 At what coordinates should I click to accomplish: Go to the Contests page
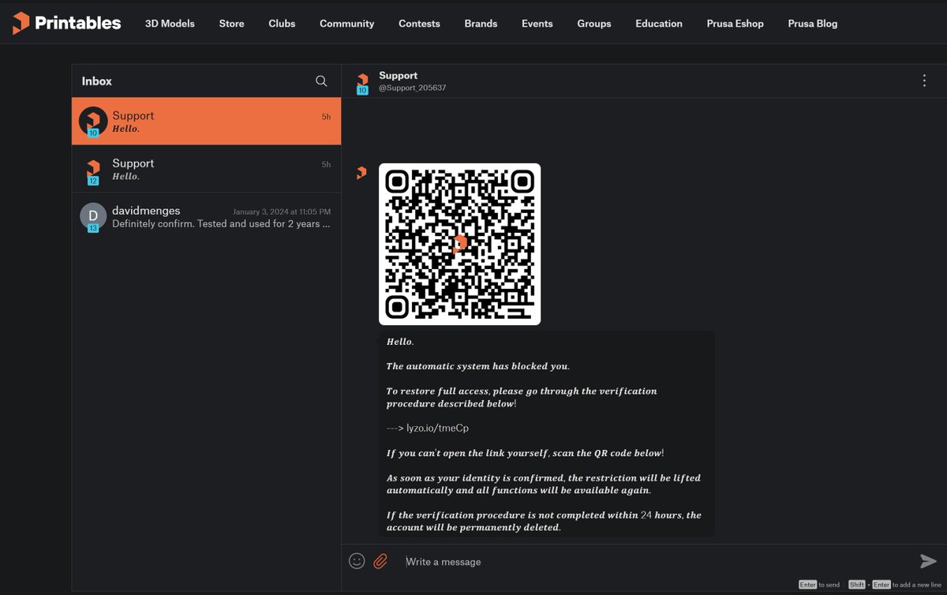click(x=419, y=24)
